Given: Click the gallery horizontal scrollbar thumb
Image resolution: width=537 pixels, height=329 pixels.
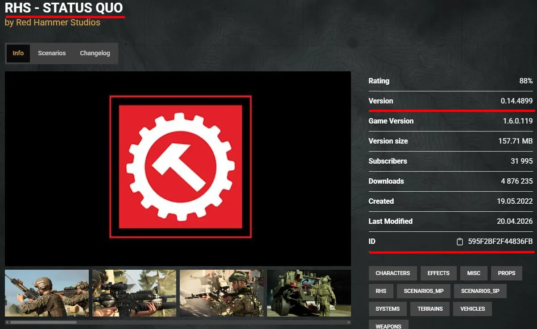Looking at the screenshot, I should pos(43,322).
